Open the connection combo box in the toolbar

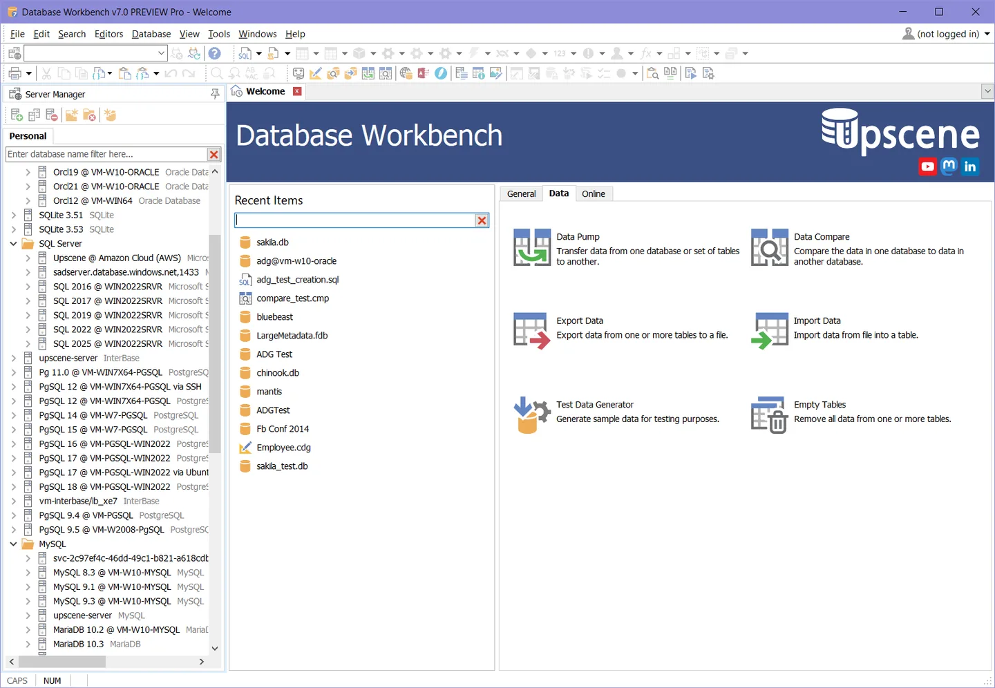coord(96,53)
